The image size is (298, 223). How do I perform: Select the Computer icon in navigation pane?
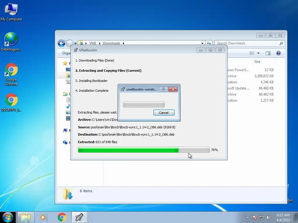click(65, 130)
